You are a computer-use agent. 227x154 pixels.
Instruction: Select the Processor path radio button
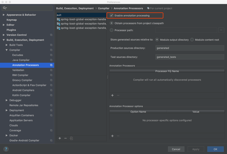[112, 30]
